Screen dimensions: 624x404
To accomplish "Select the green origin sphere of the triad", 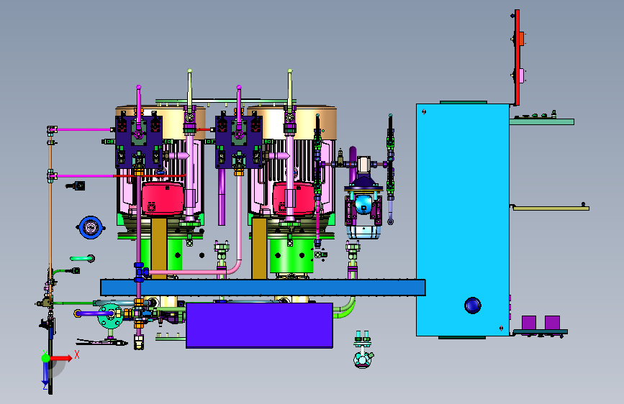I will tap(46, 358).
